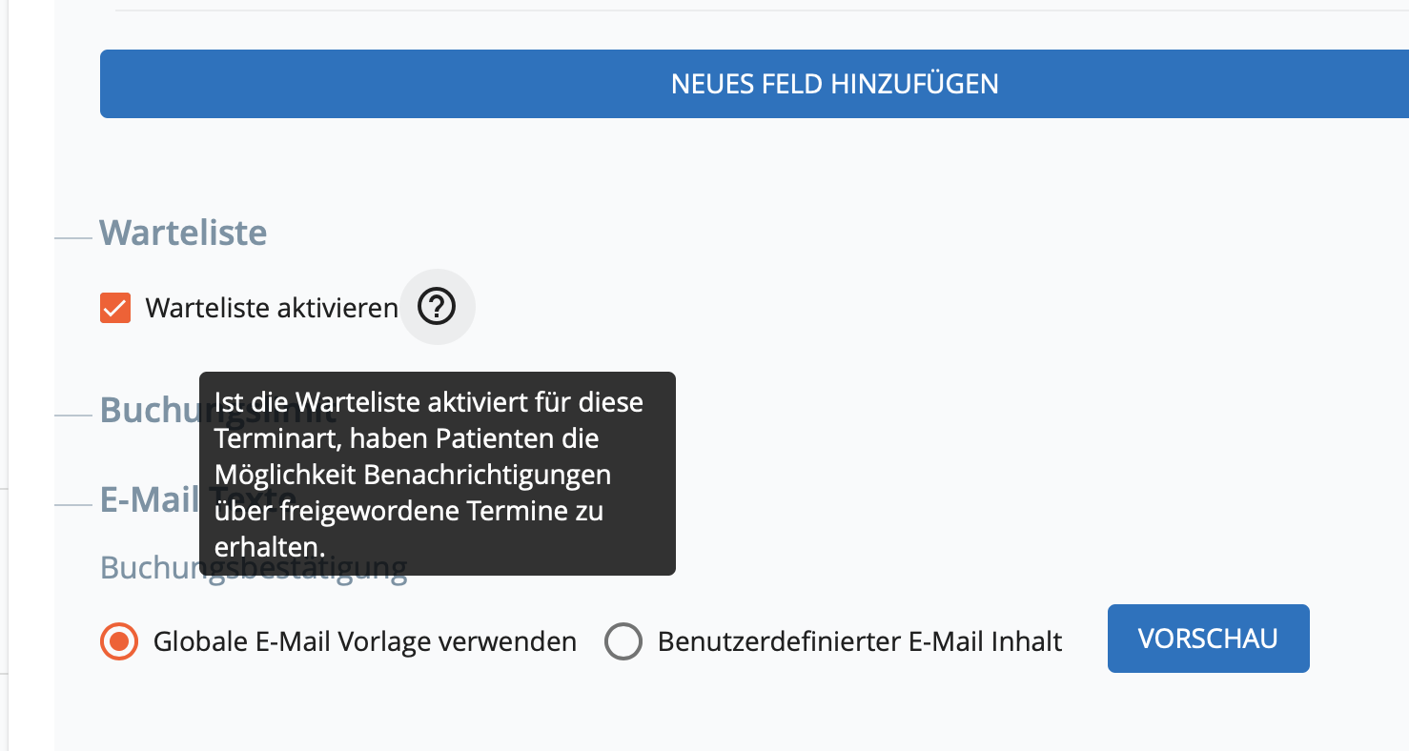Viewport: 1409px width, 751px height.
Task: Click the dark Warteliste tooltip text box
Action: (438, 474)
